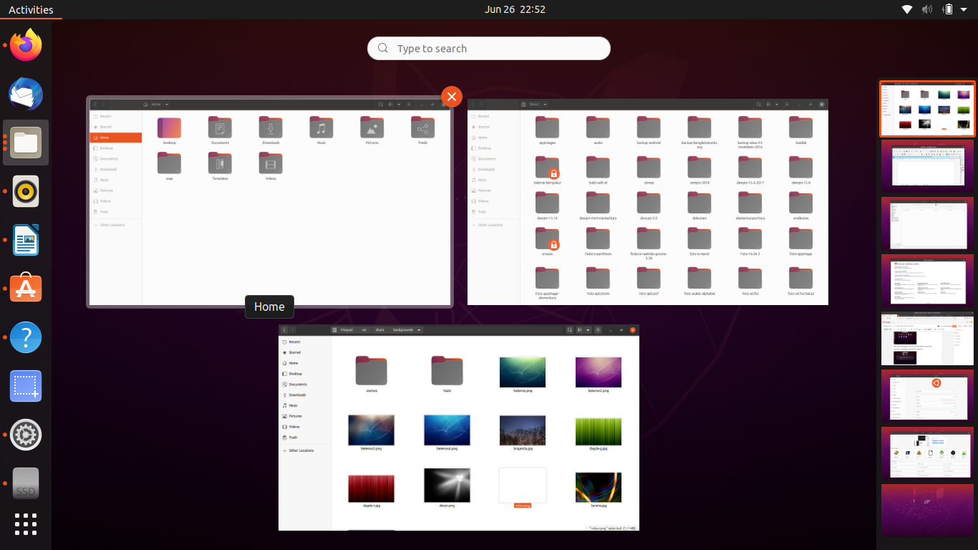Image resolution: width=978 pixels, height=550 pixels.
Task: Click the Type to search field
Action: tap(488, 48)
